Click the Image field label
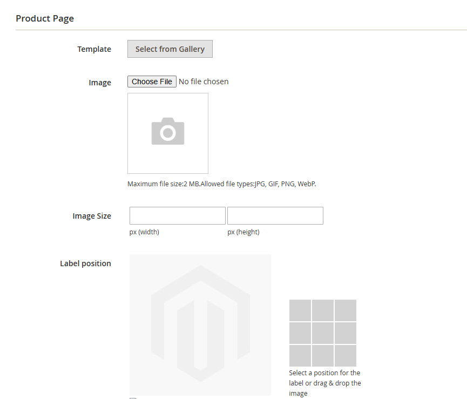The width and height of the screenshot is (467, 399). (x=100, y=83)
